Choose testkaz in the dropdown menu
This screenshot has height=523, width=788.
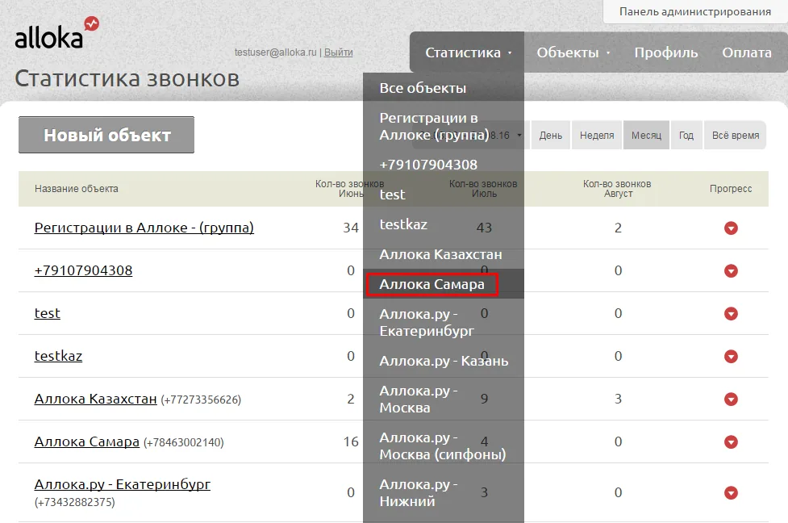444,224
